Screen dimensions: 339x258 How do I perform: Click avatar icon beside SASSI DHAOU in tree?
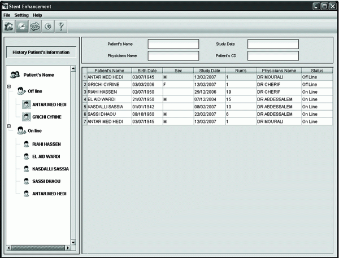(27, 181)
